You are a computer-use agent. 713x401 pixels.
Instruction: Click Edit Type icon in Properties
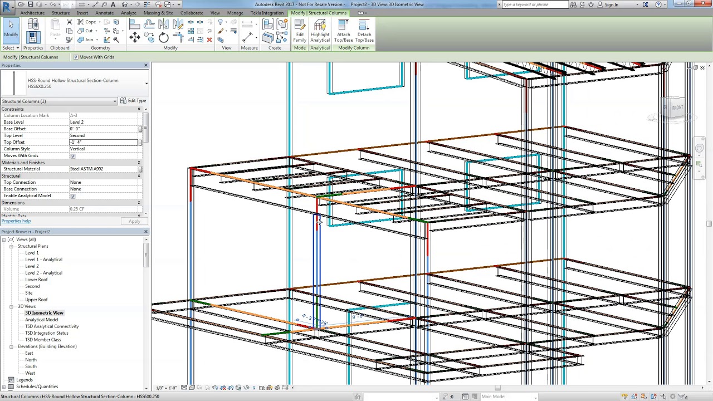(133, 101)
